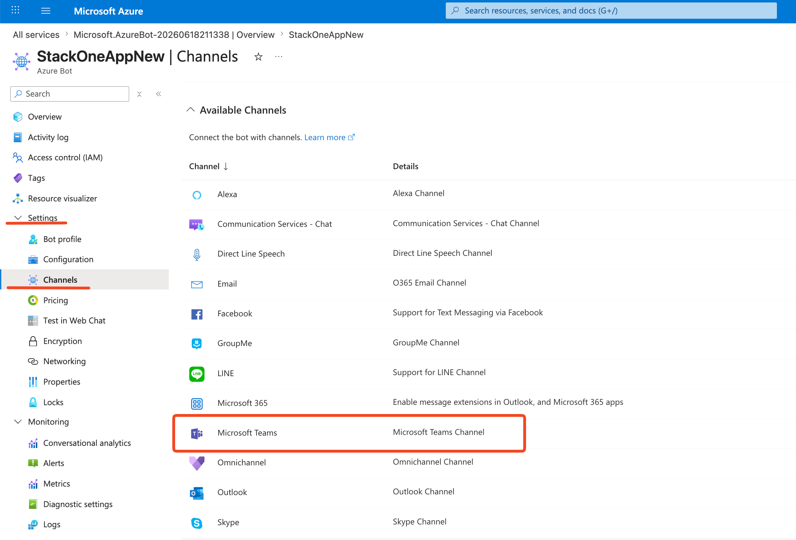Focus the sidebar Search field
796x540 pixels.
click(70, 94)
